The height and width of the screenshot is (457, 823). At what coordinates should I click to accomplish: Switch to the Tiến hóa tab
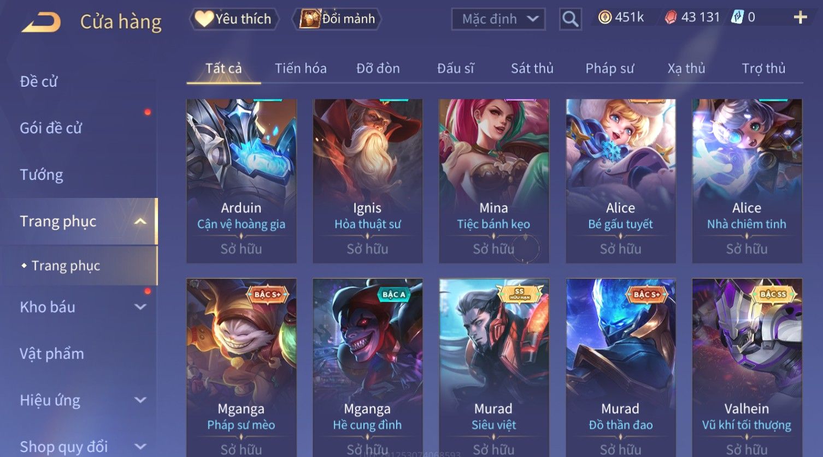[301, 69]
